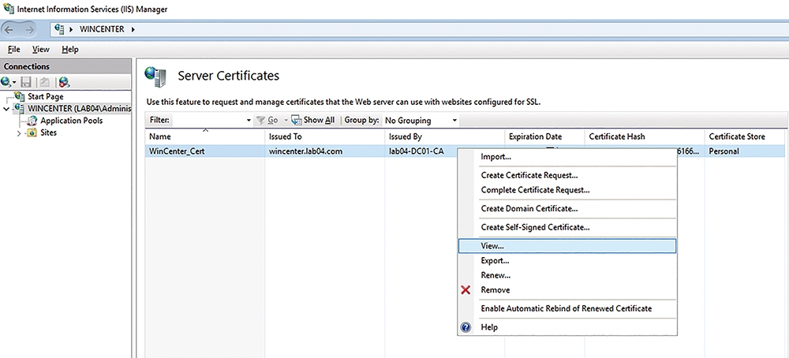Sort by the Issued To column header
The height and width of the screenshot is (358, 789).
tap(324, 136)
